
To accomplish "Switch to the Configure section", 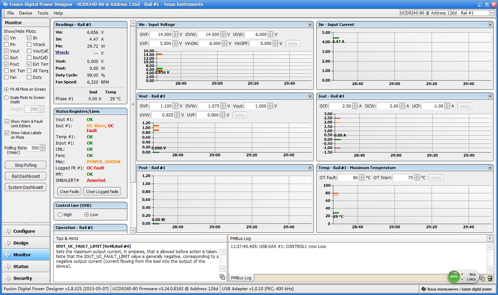I will point(26,231).
